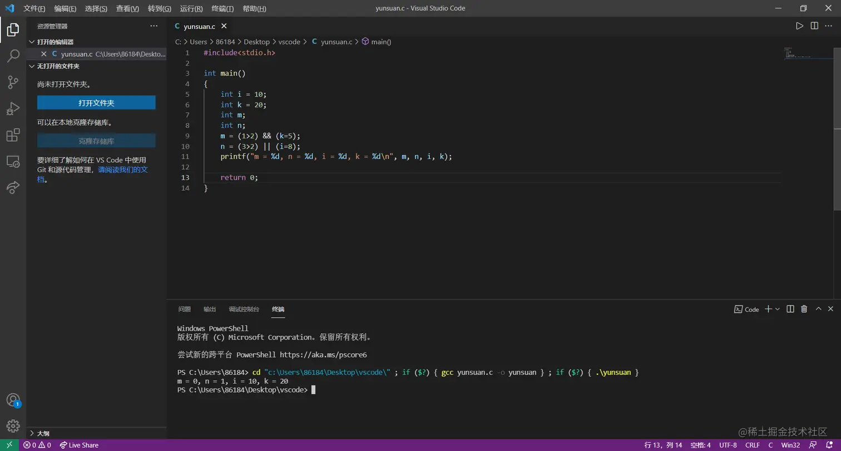The image size is (841, 451).
Task: Open the Run and Debug view
Action: coord(13,108)
